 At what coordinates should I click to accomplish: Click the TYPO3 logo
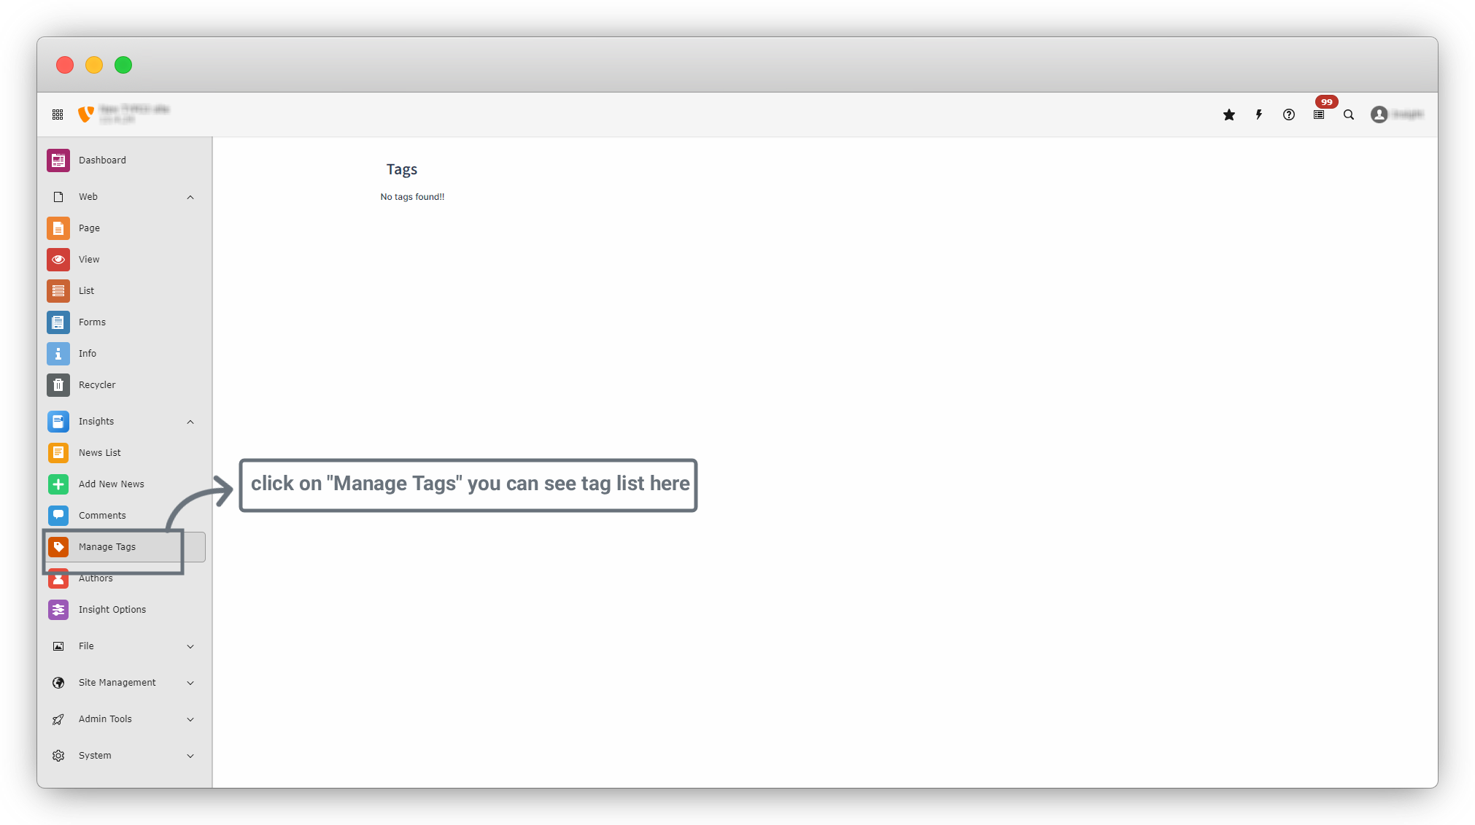(86, 115)
